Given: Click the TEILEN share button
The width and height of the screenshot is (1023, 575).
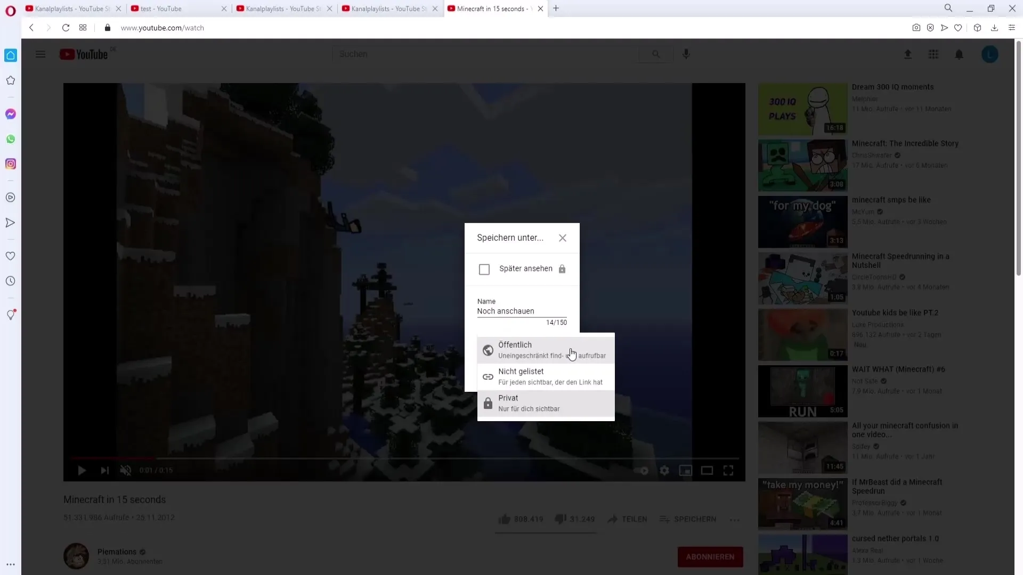Looking at the screenshot, I should (x=627, y=519).
